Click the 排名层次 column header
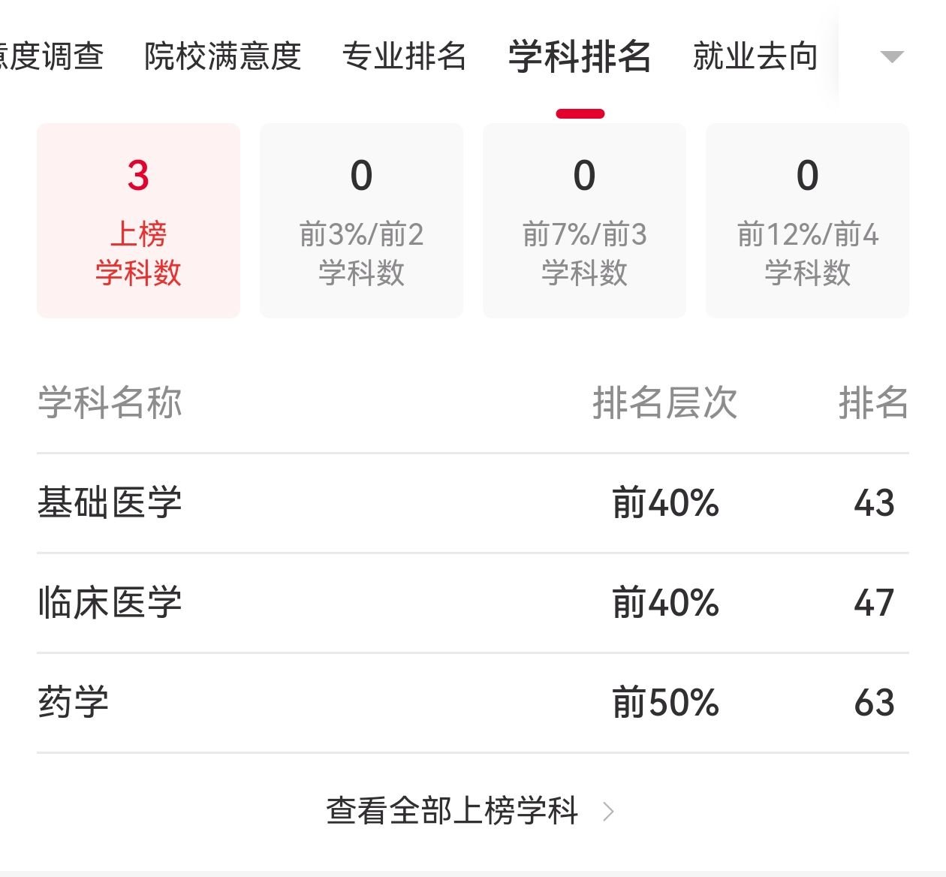This screenshot has width=946, height=877. point(664,403)
